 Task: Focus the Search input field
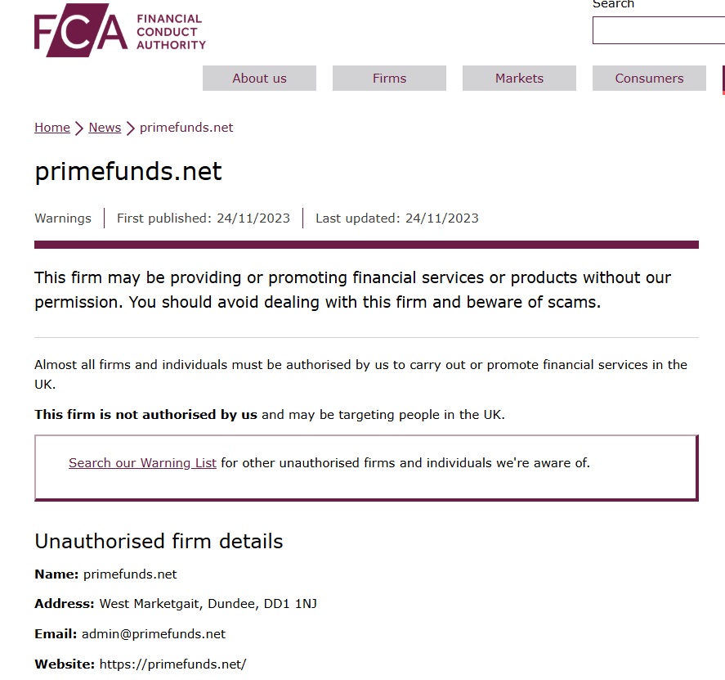(658, 30)
